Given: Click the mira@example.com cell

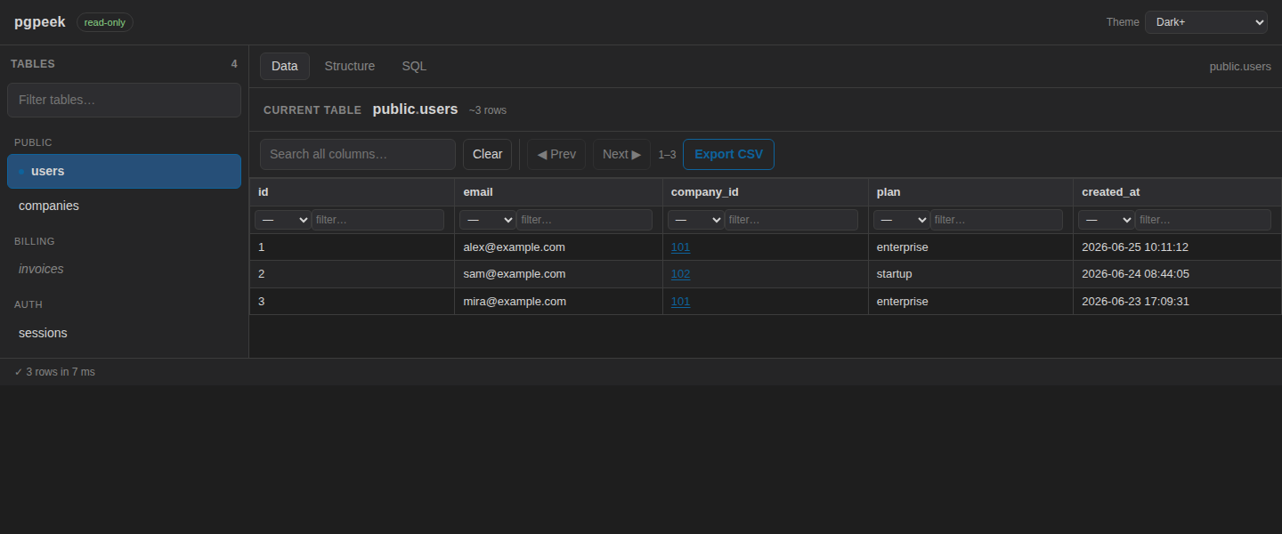Looking at the screenshot, I should point(558,301).
